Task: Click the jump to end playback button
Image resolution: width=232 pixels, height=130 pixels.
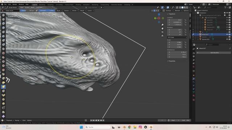Action: (x=103, y=120)
